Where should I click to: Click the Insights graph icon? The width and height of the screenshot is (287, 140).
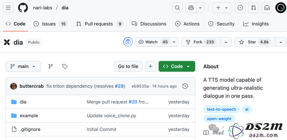246,24
